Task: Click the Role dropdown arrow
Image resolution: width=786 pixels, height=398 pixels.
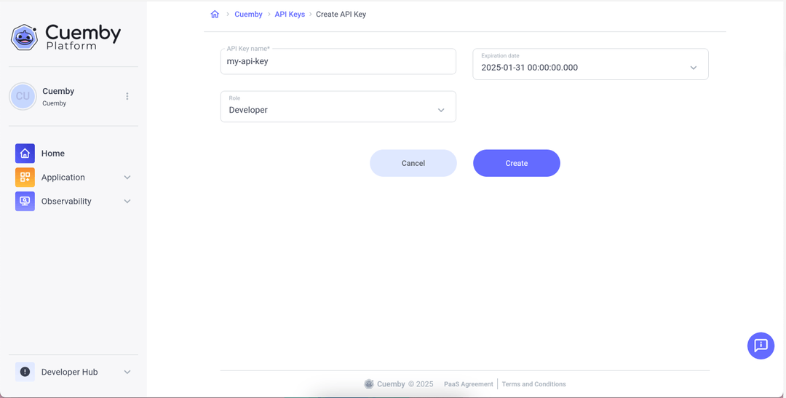Action: point(441,111)
